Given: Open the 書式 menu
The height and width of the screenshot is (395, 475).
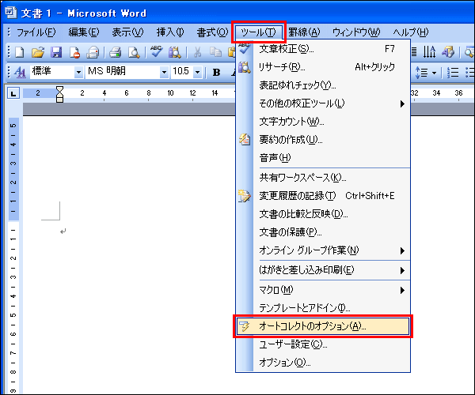Looking at the screenshot, I should pos(212,32).
